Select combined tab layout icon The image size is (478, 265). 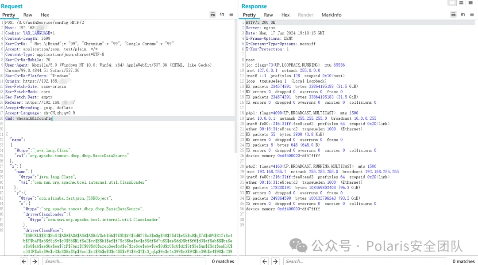470,3
